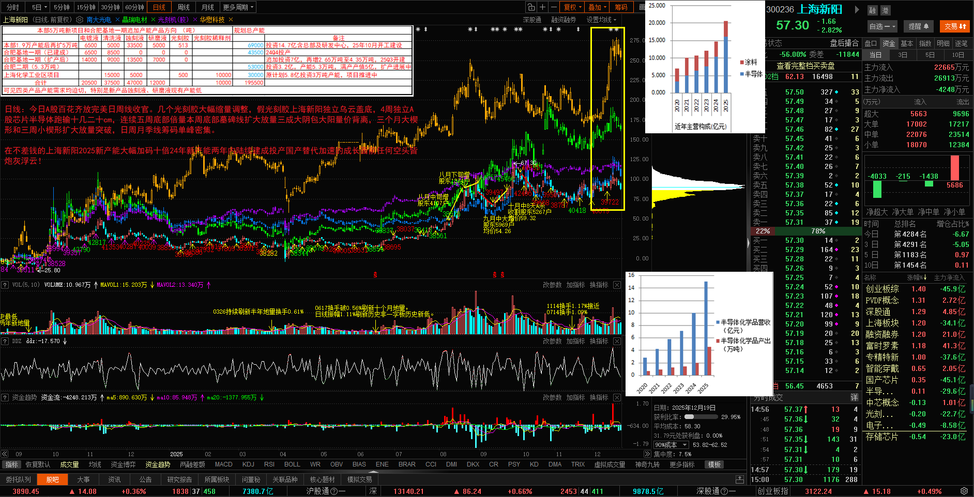
Task: Open help icon for DDZ indicator
Action: (5, 341)
